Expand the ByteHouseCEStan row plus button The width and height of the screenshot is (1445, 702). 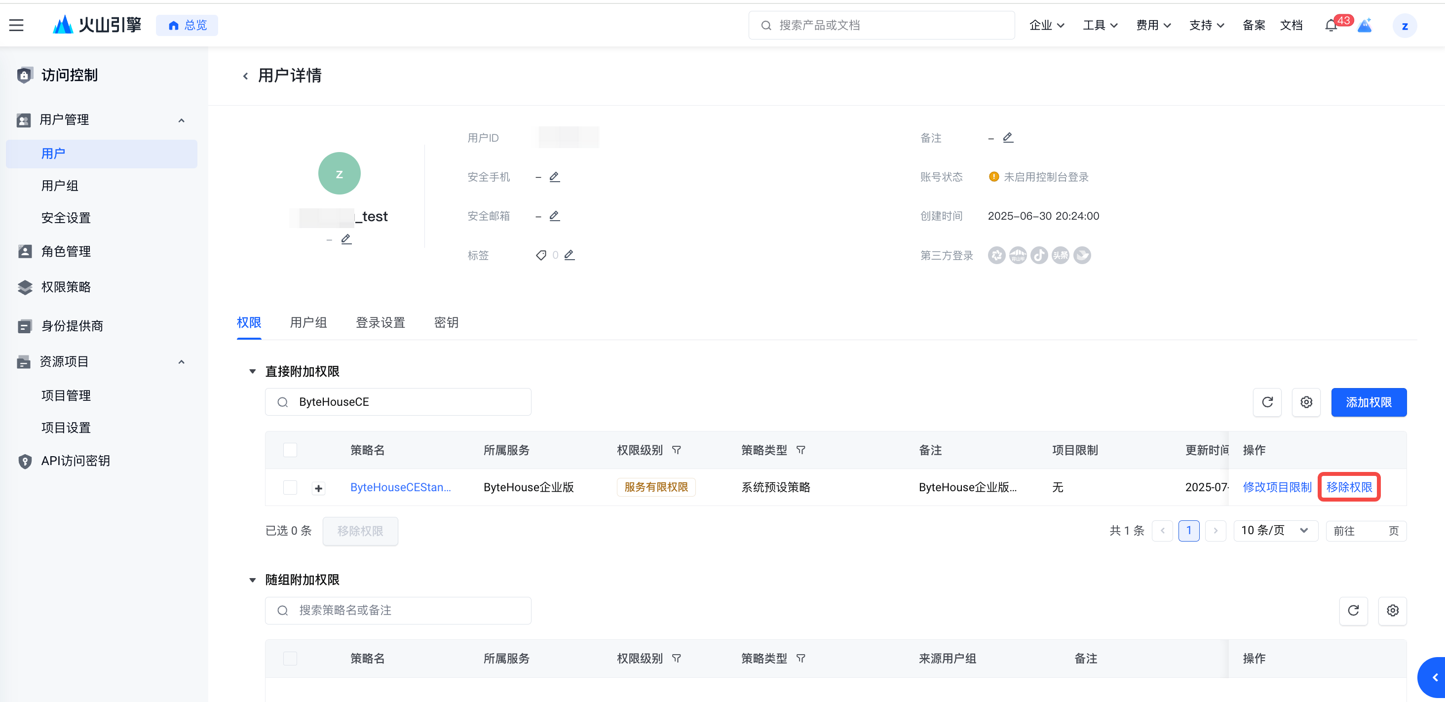318,488
